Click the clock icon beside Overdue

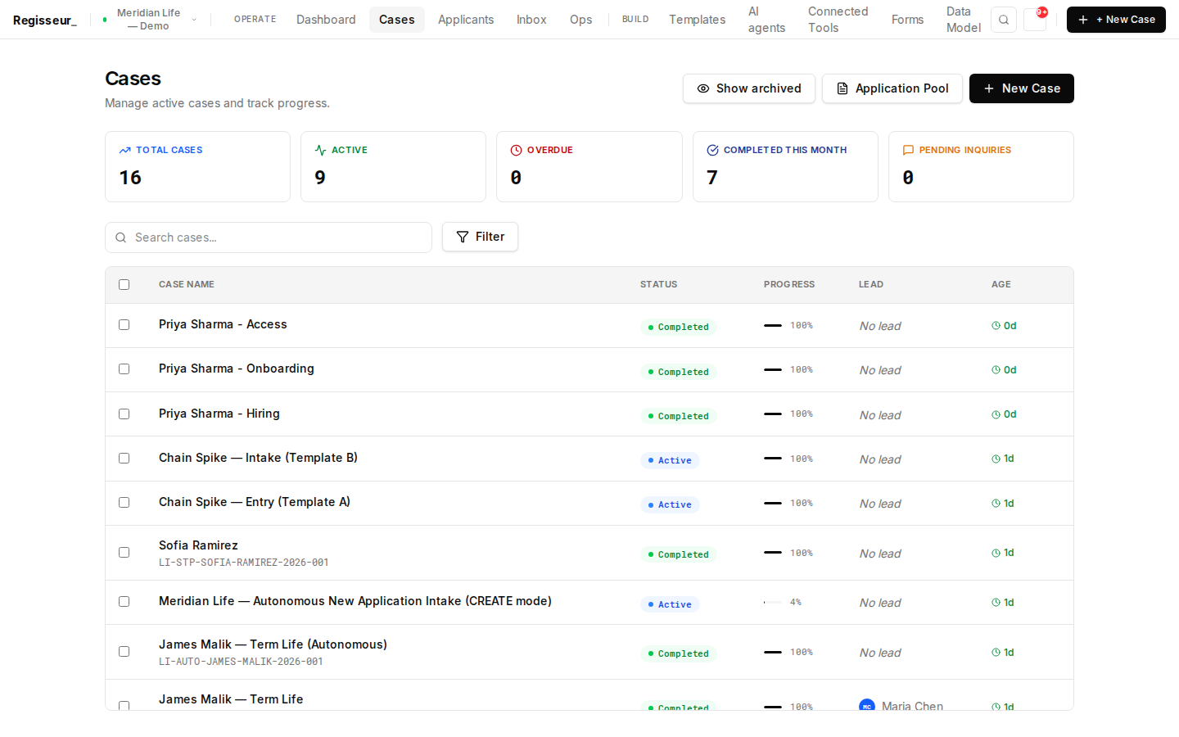[517, 150]
